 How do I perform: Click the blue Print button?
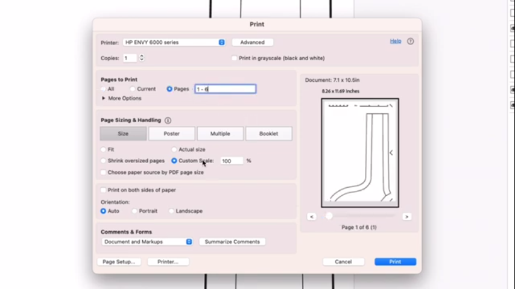[x=395, y=262]
